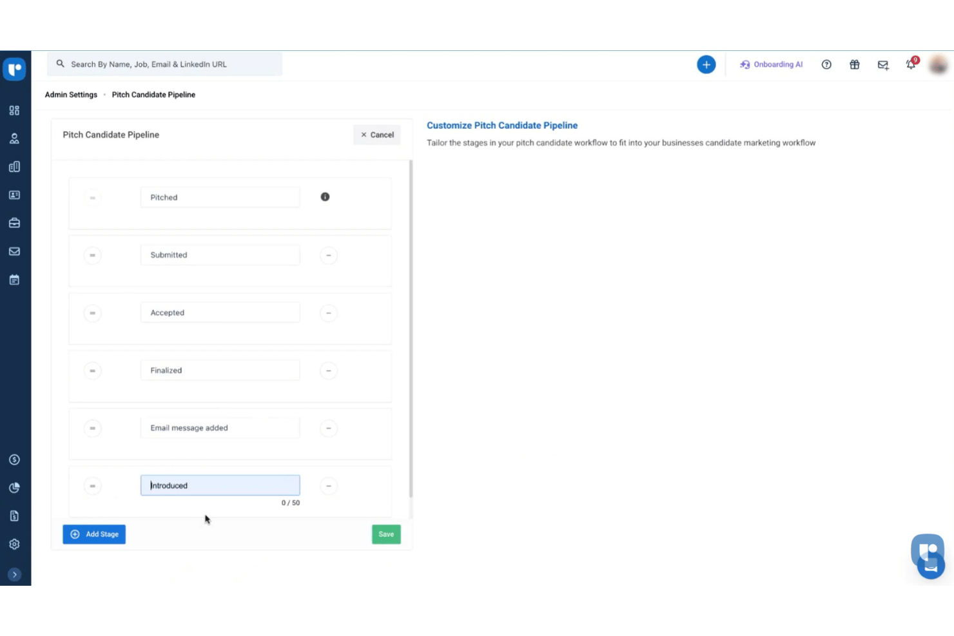
Task: Click the Customize Pitch Candidate Pipeline heading
Action: [502, 126]
